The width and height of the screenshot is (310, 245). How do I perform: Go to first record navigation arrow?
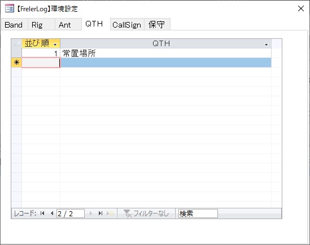[42, 213]
